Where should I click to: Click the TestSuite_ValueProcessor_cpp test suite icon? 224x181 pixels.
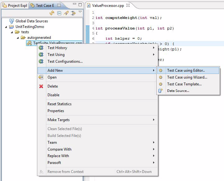coord(30,43)
